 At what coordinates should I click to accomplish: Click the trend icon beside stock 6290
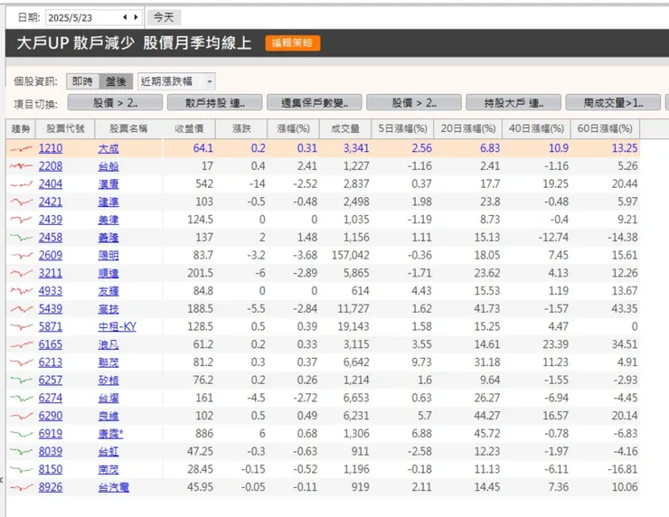(x=22, y=416)
